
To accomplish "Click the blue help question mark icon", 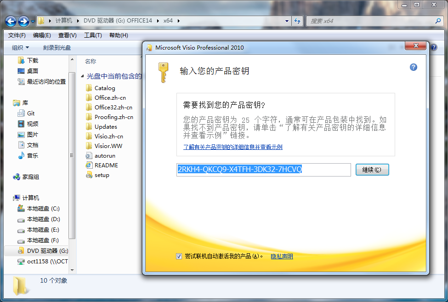I will pos(413,67).
